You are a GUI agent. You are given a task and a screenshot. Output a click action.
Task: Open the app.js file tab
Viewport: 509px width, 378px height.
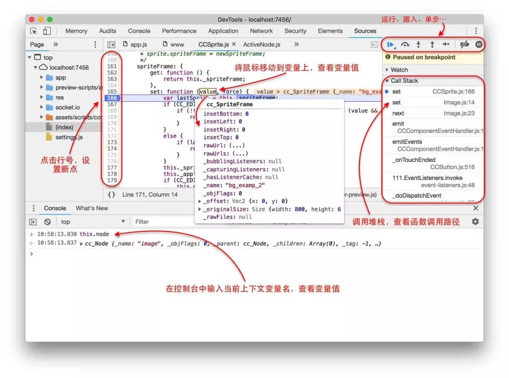(x=135, y=44)
